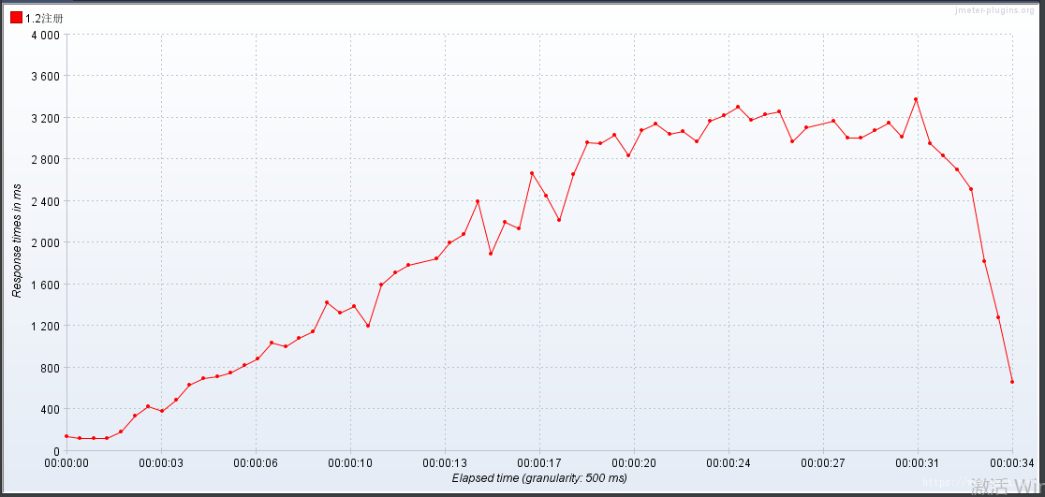Click the X-axis label 00:00:17
1045x497 pixels.
point(540,463)
